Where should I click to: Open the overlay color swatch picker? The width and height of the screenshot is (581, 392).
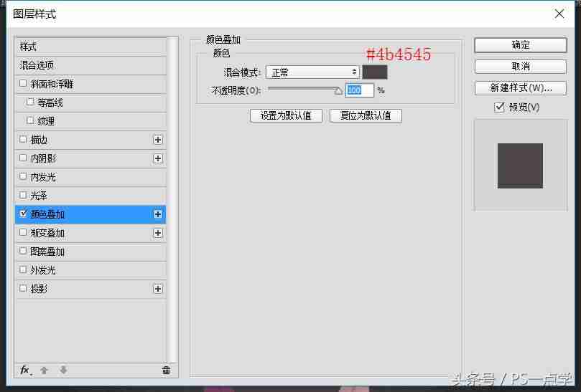[x=375, y=72]
